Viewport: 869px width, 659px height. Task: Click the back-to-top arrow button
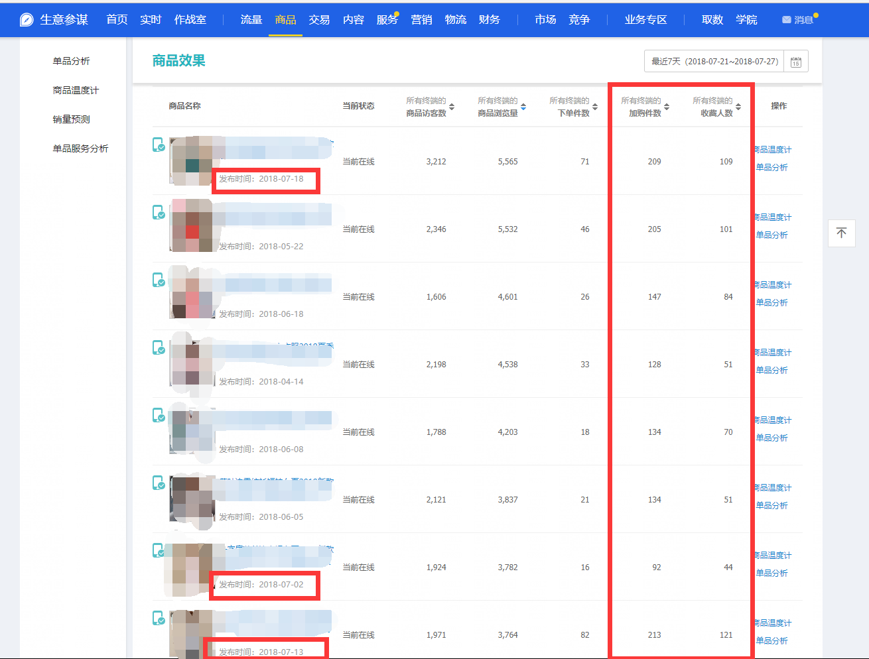pos(841,233)
